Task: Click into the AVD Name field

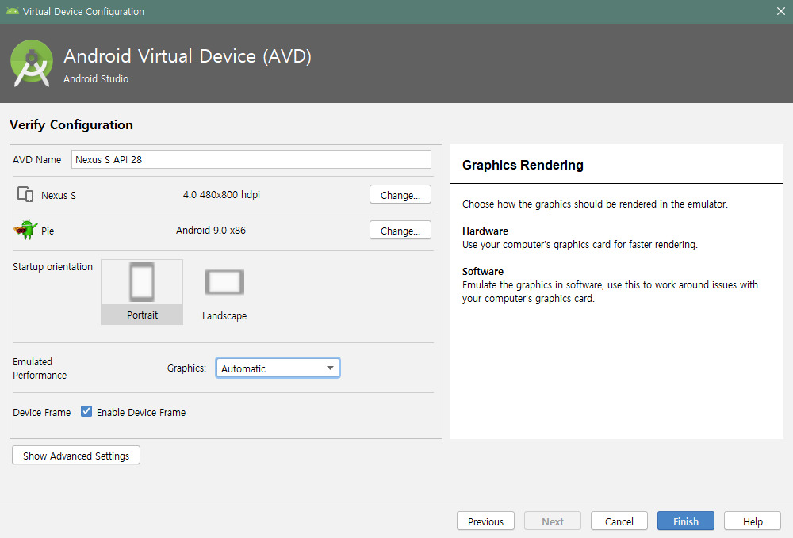Action: point(251,159)
